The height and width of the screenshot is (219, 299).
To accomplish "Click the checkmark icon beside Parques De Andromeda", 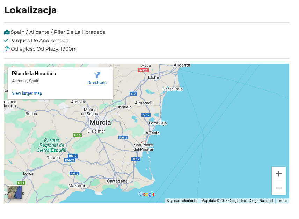I will 6,40.
